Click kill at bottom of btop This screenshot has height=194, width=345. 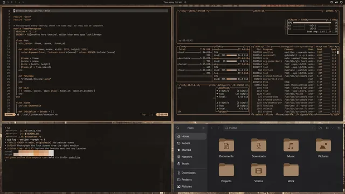point(294,115)
